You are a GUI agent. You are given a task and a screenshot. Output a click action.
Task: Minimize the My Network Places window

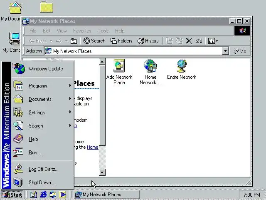point(232,21)
